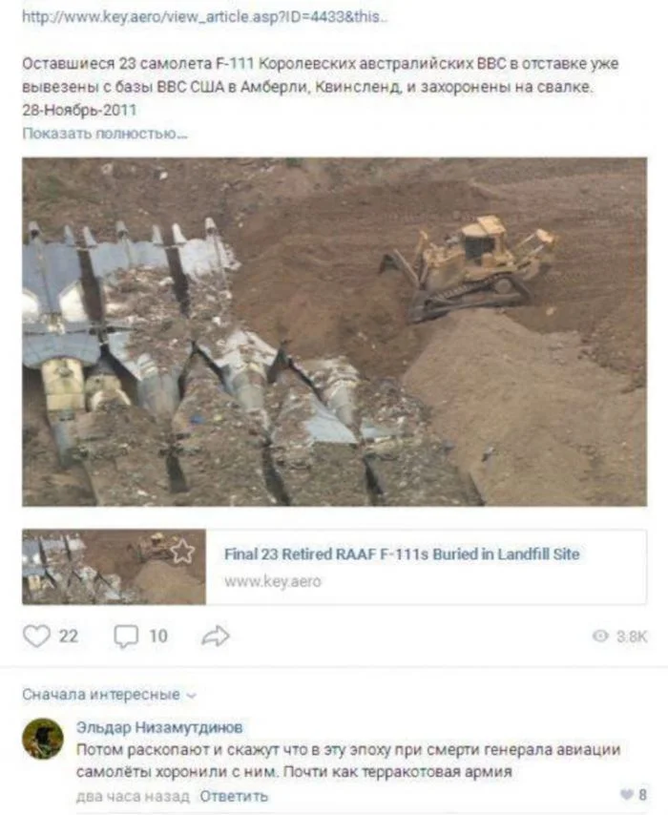Viewport: 668px width, 815px height.
Task: Open the buried F-111s bulldozer photo
Action: pyautogui.click(x=334, y=331)
